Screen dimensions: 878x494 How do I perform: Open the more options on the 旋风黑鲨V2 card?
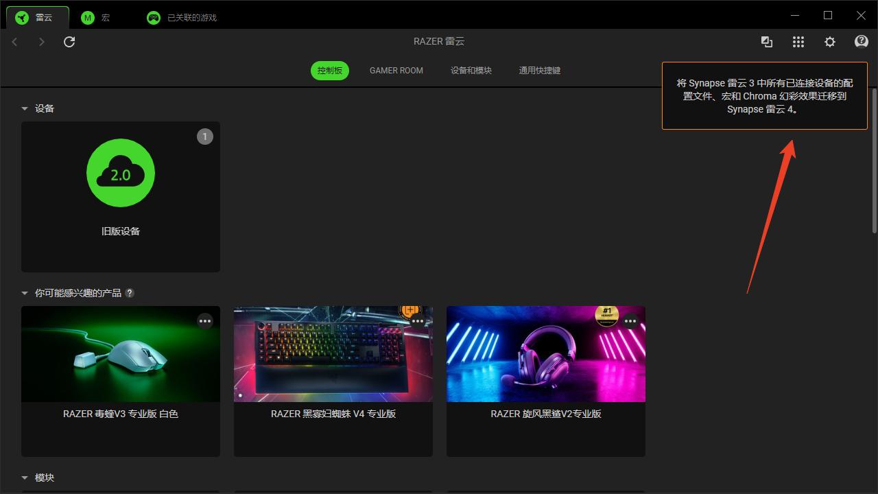[x=630, y=321]
